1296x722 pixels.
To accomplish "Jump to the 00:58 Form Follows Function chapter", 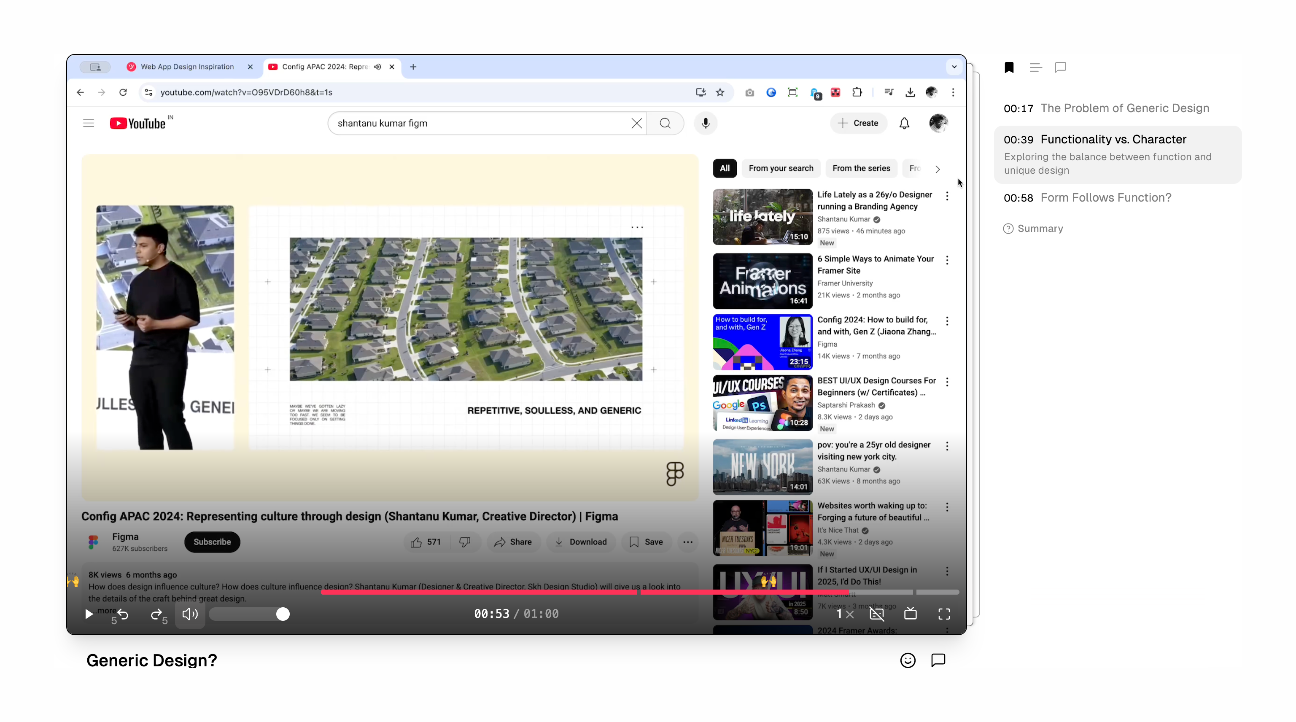I will click(1087, 198).
